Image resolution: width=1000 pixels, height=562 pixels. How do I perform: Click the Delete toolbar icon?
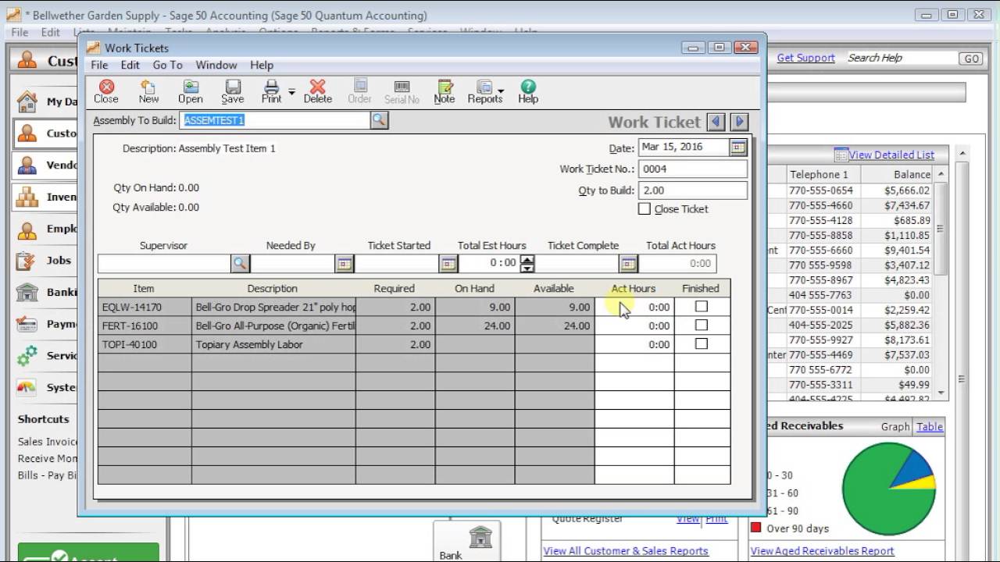point(317,91)
